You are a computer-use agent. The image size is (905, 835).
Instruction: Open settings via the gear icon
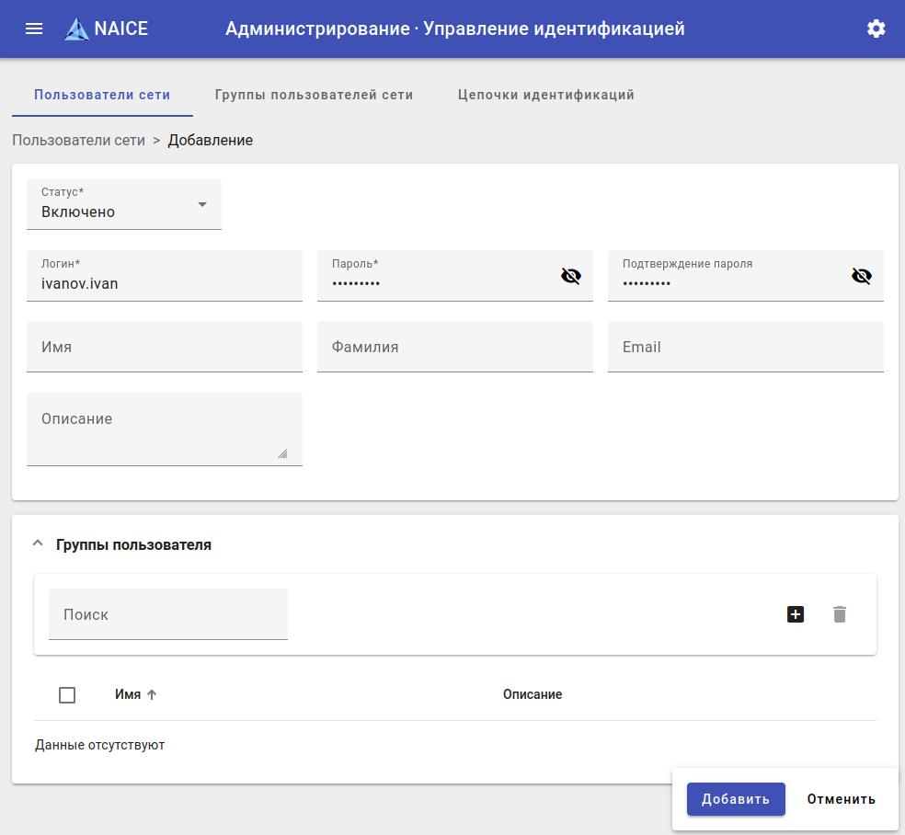pyautogui.click(x=876, y=29)
